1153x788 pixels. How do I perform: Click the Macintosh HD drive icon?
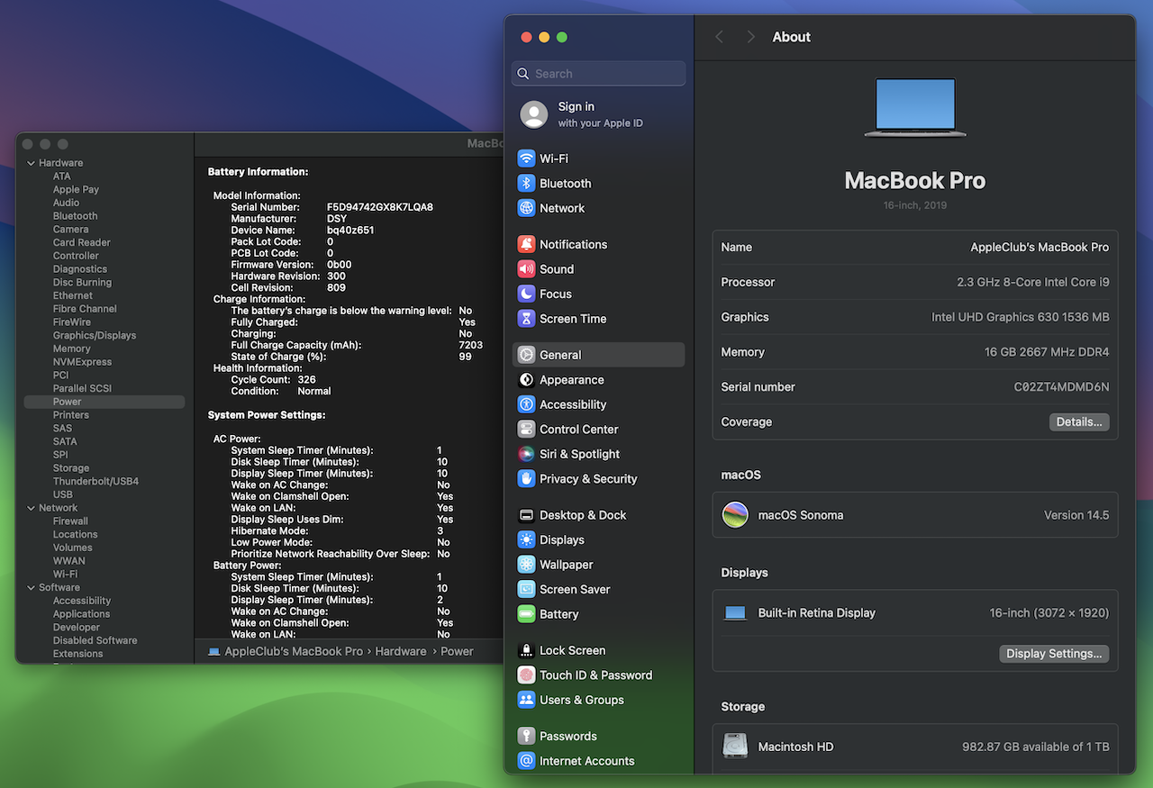[x=735, y=747]
